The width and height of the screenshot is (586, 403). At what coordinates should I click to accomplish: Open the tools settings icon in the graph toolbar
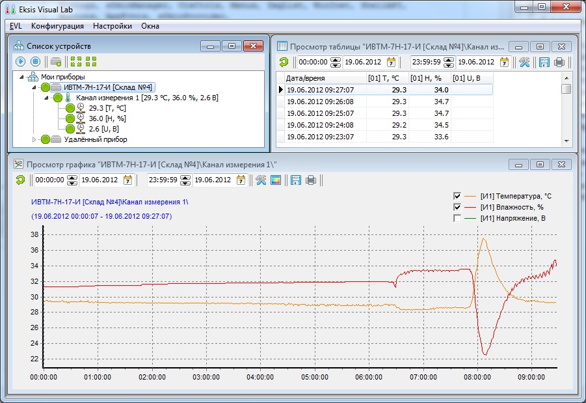(x=261, y=180)
